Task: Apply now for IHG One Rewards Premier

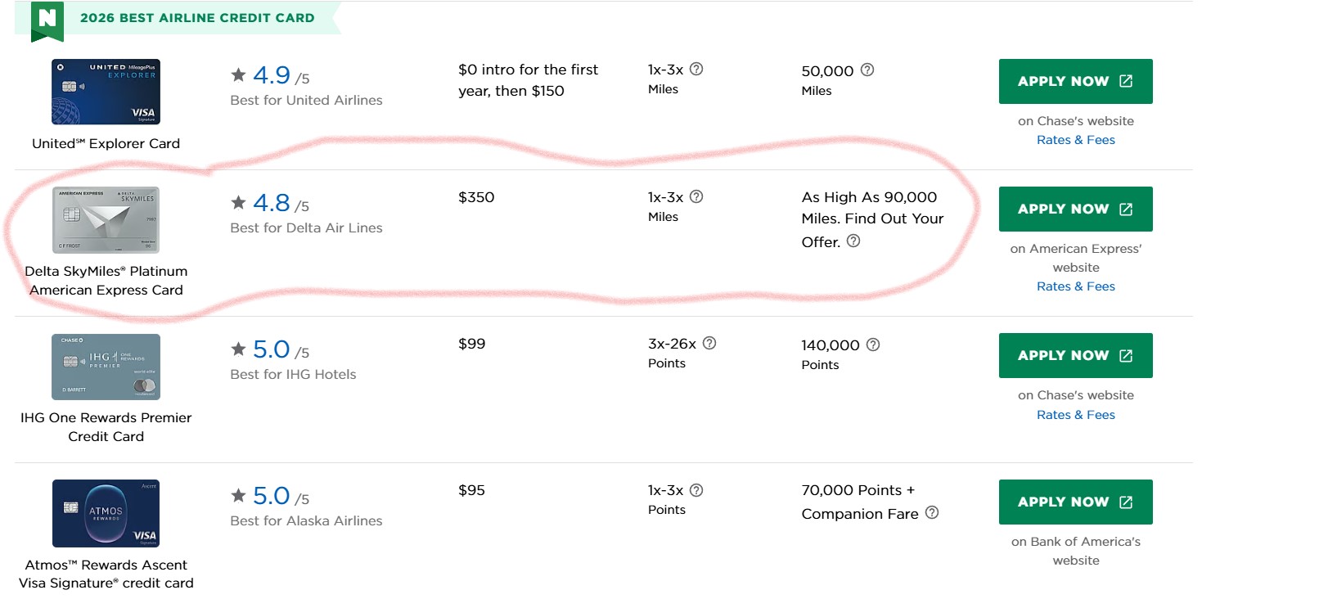Action: coord(1075,355)
